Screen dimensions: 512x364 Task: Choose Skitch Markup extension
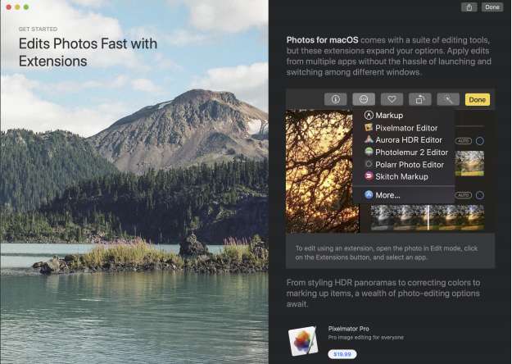tap(403, 176)
